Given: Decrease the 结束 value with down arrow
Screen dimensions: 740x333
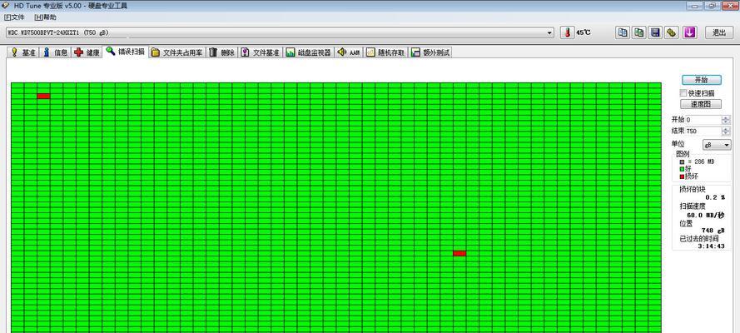Looking at the screenshot, I should [726, 133].
